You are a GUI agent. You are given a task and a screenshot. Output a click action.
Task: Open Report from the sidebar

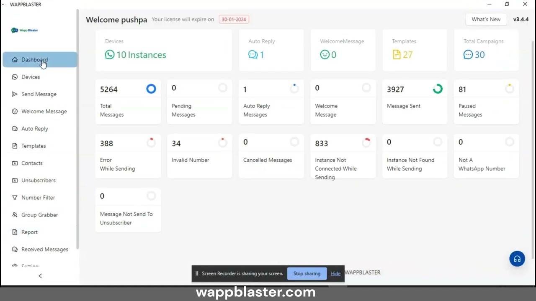(x=40, y=232)
